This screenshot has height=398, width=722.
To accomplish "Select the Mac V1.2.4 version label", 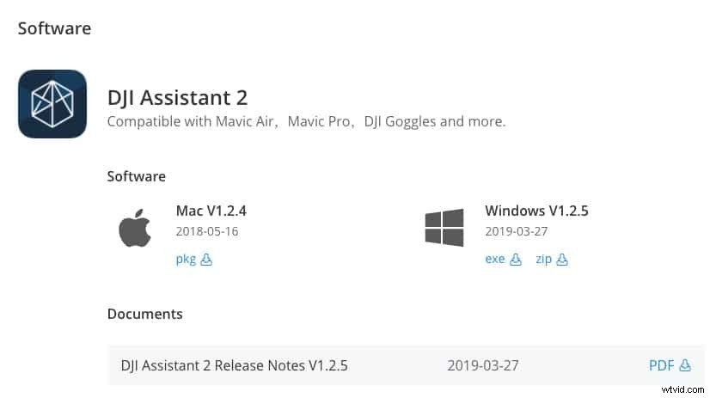I will click(x=211, y=210).
